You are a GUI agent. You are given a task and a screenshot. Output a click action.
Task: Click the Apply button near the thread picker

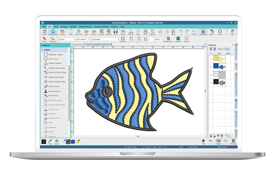[57, 141]
